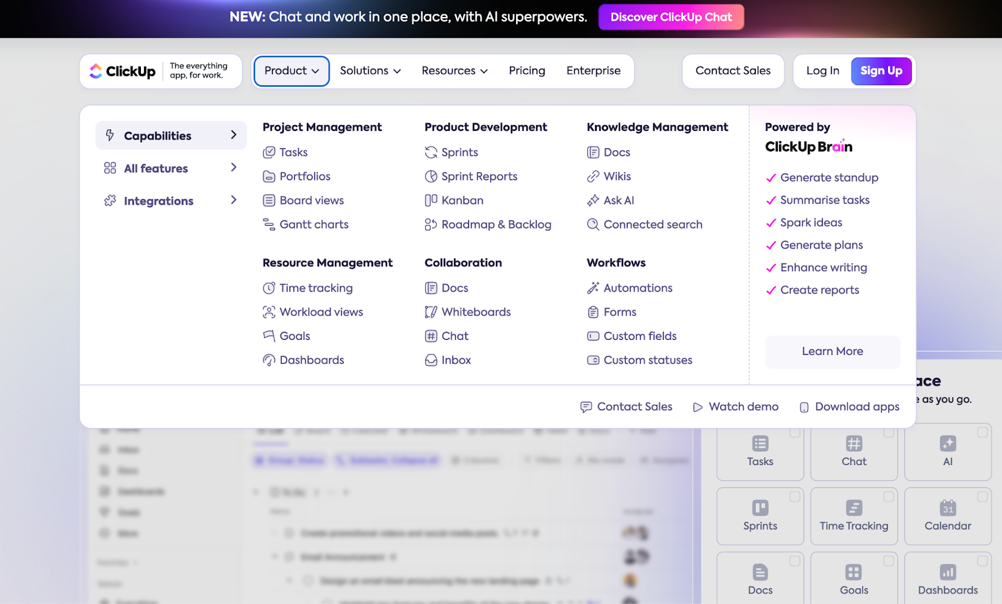Click the Gantt charts icon

[269, 225]
